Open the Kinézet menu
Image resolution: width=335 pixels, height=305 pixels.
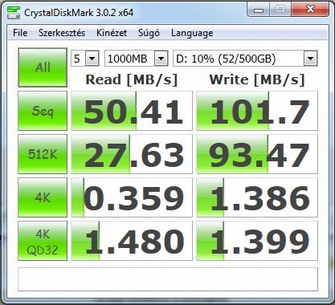(x=112, y=33)
